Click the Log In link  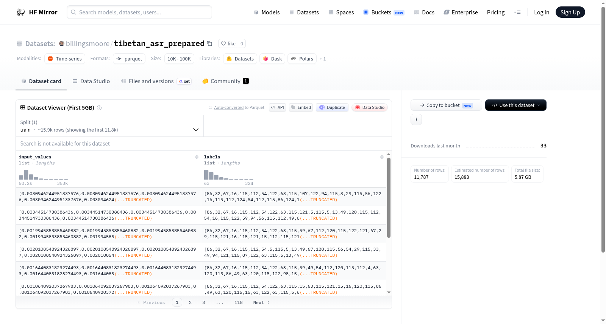542,12
